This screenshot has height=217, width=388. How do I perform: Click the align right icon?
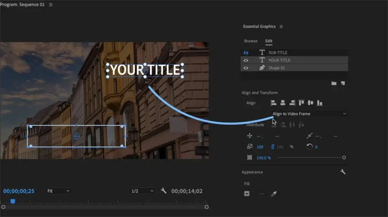click(x=292, y=103)
